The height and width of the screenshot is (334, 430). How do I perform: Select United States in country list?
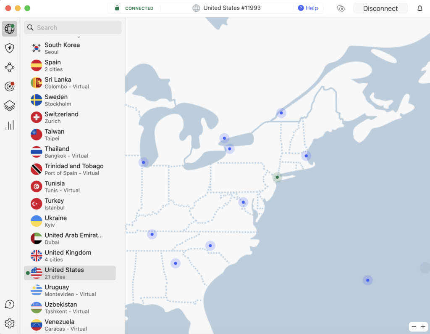(70, 273)
